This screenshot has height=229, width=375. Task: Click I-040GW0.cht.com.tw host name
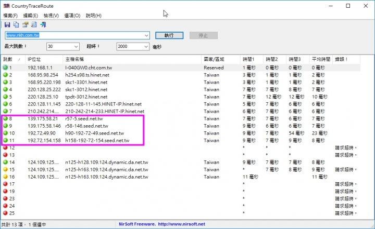coord(89,68)
